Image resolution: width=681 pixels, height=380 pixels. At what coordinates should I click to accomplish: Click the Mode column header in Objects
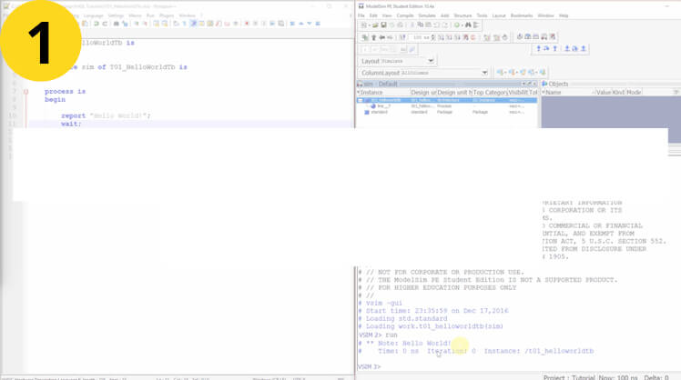pos(634,93)
